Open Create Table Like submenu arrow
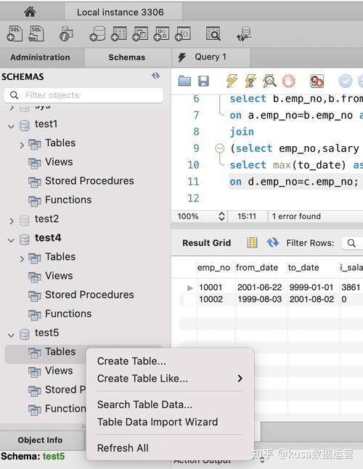This screenshot has width=363, height=469. [x=240, y=378]
